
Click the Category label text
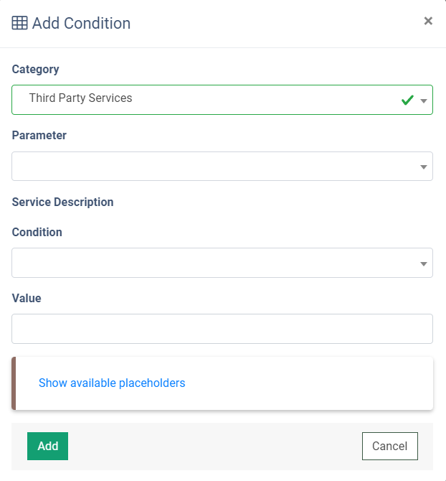(x=35, y=70)
